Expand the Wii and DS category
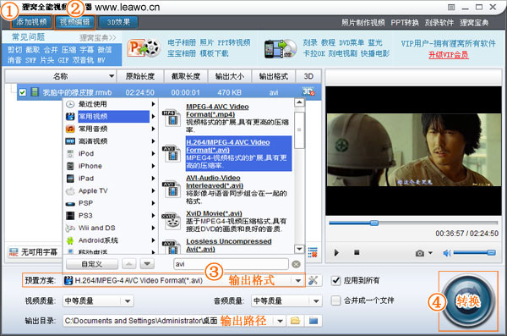The height and width of the screenshot is (336, 507). (x=110, y=228)
